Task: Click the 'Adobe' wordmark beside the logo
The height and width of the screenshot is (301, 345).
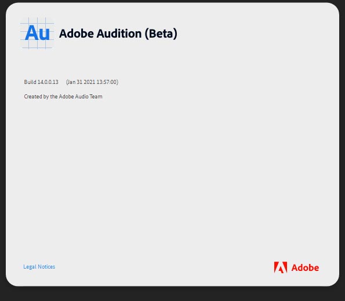Action: [305, 268]
